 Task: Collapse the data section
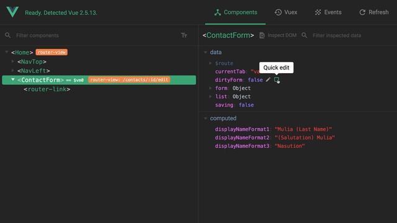point(205,52)
